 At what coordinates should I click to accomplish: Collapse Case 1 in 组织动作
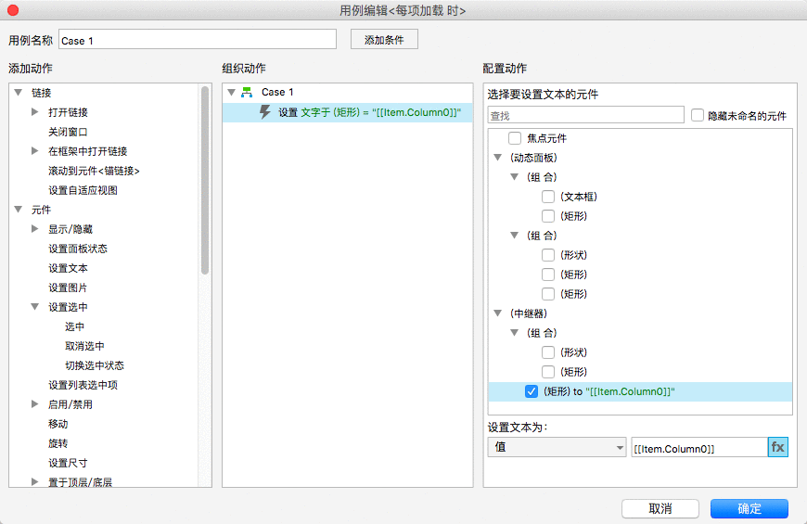point(232,92)
